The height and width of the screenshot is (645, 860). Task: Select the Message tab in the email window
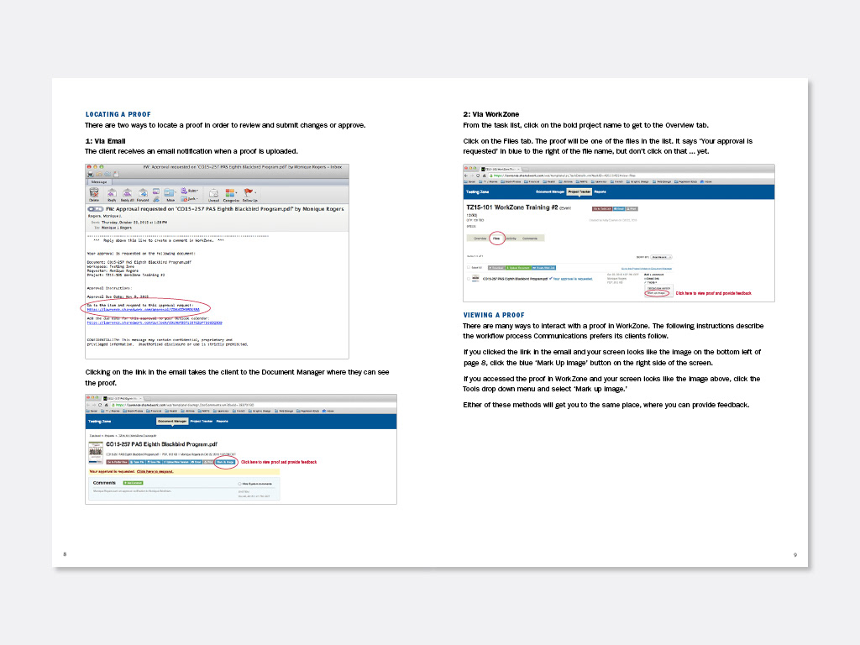pyautogui.click(x=99, y=181)
